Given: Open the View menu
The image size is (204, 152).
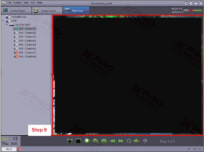Looking at the screenshot, I should (x=26, y=3).
